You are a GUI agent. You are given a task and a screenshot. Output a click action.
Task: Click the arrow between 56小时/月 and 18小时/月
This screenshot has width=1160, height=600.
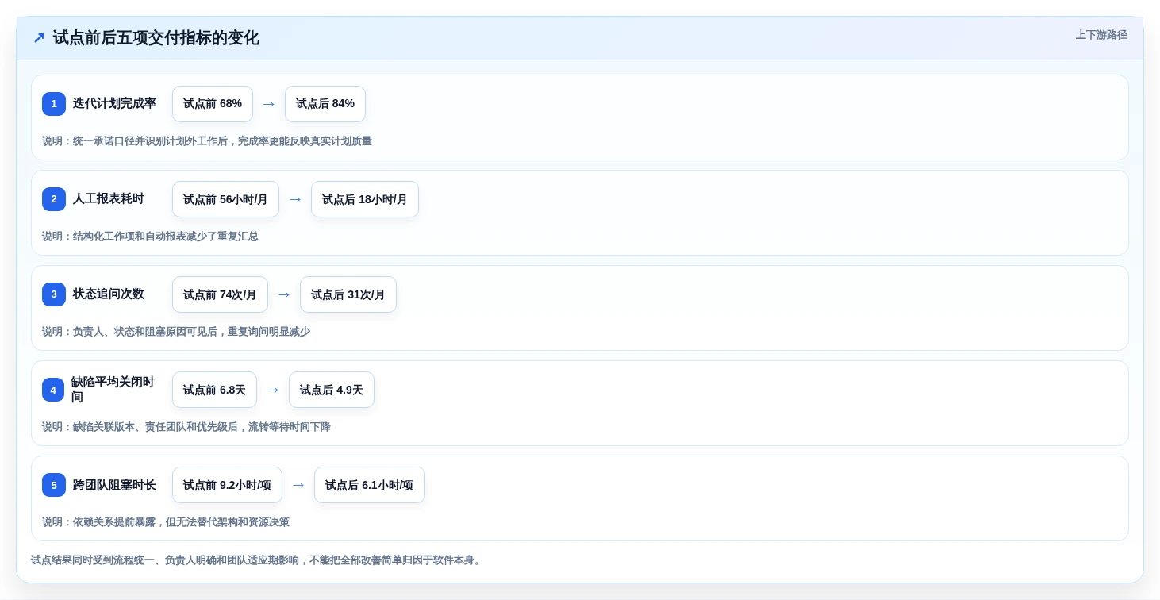[x=295, y=199]
